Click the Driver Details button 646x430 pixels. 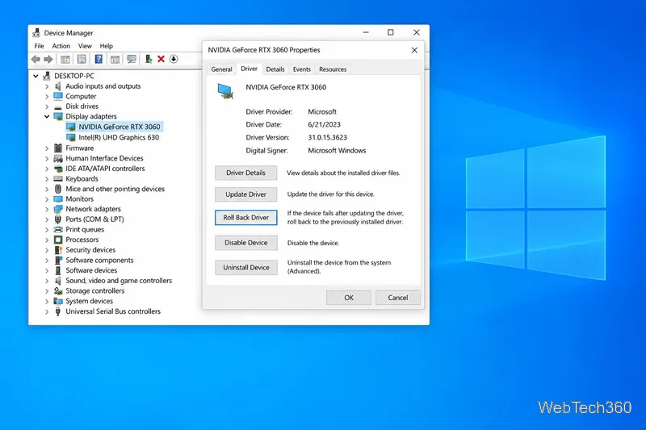point(246,173)
